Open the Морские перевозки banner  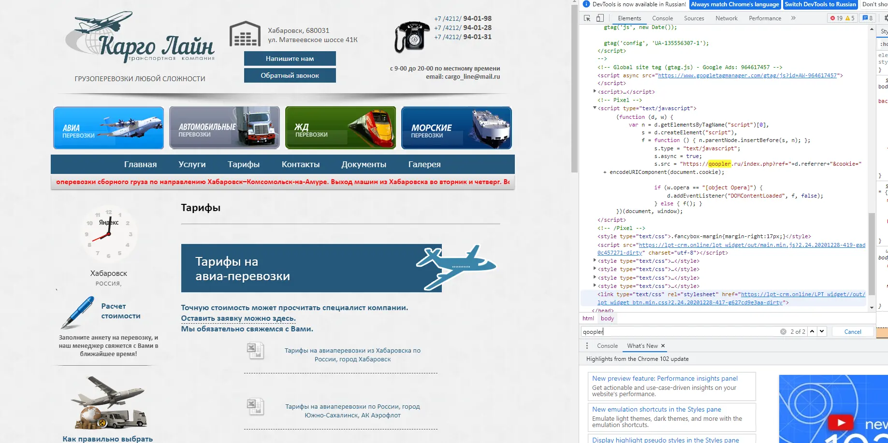456,128
